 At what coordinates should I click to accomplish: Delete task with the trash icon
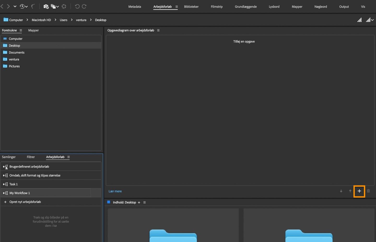pyautogui.click(x=368, y=191)
